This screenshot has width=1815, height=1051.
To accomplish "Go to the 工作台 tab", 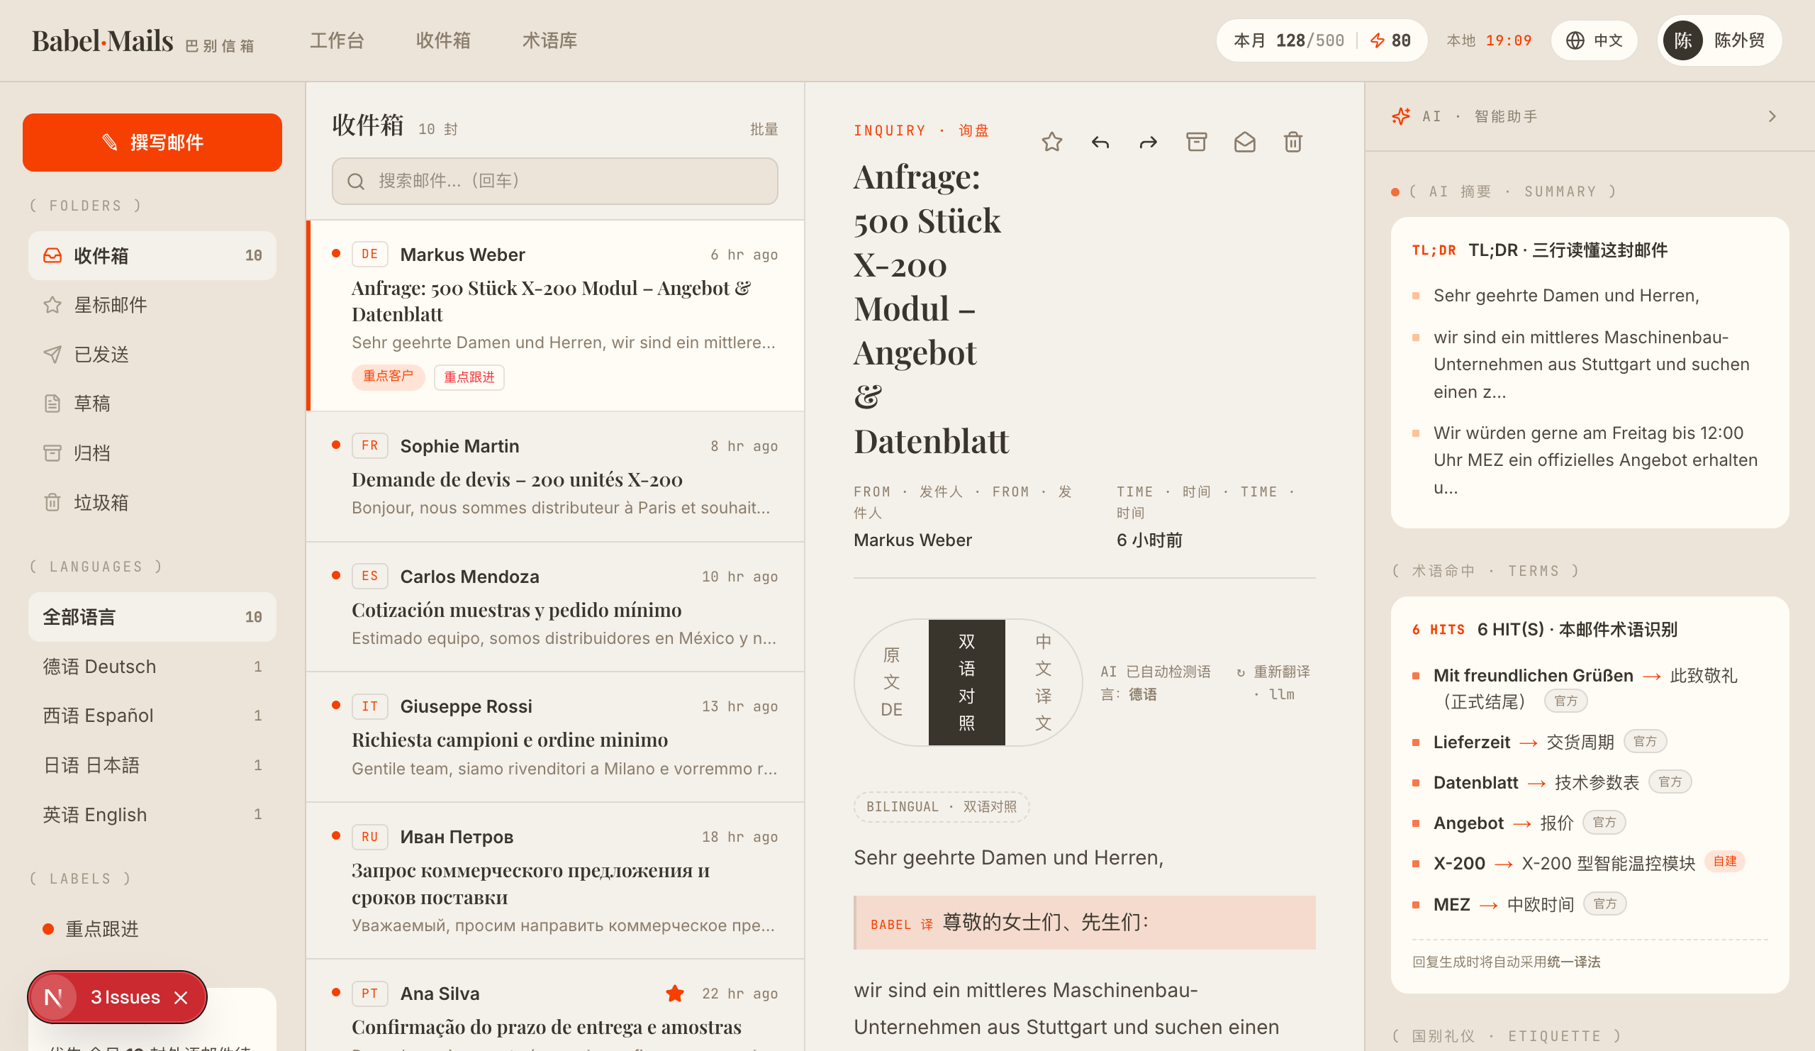I will pyautogui.click(x=336, y=40).
